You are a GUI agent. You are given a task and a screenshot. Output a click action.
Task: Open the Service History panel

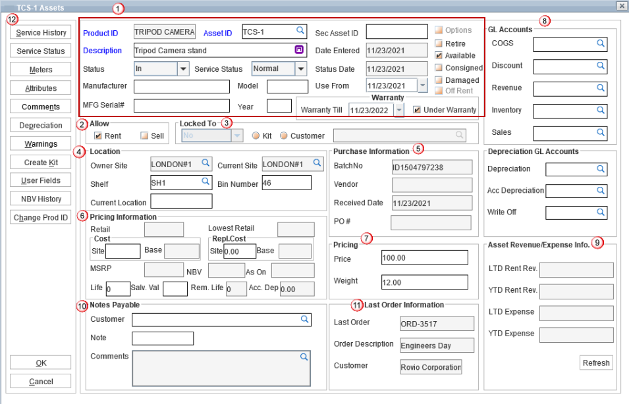coord(41,33)
